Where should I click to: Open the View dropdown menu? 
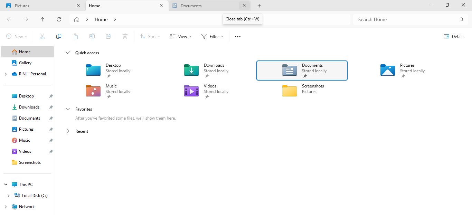pos(181,36)
